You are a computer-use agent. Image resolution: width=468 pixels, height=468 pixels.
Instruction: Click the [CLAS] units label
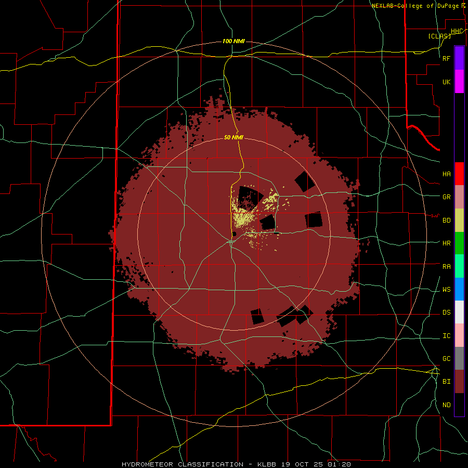[439, 36]
